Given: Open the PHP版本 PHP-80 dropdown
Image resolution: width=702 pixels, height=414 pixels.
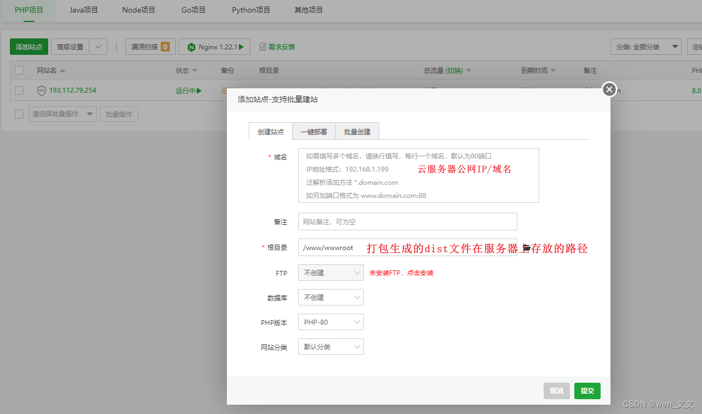Looking at the screenshot, I should 330,322.
